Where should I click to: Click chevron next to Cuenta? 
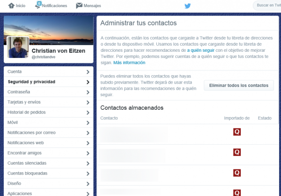[88, 72]
